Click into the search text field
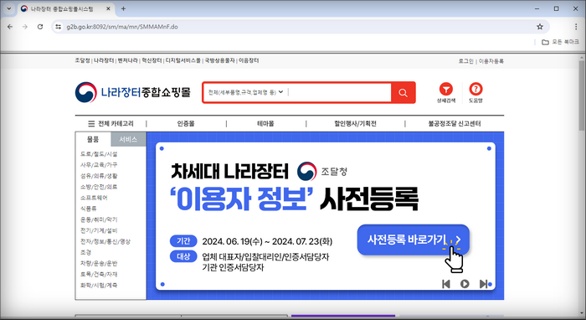Screen dimensions: 586x320 click(339, 92)
